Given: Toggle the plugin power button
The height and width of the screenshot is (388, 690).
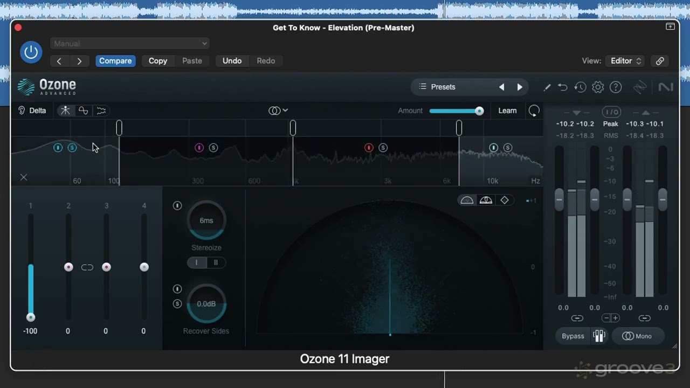Looking at the screenshot, I should 31,52.
